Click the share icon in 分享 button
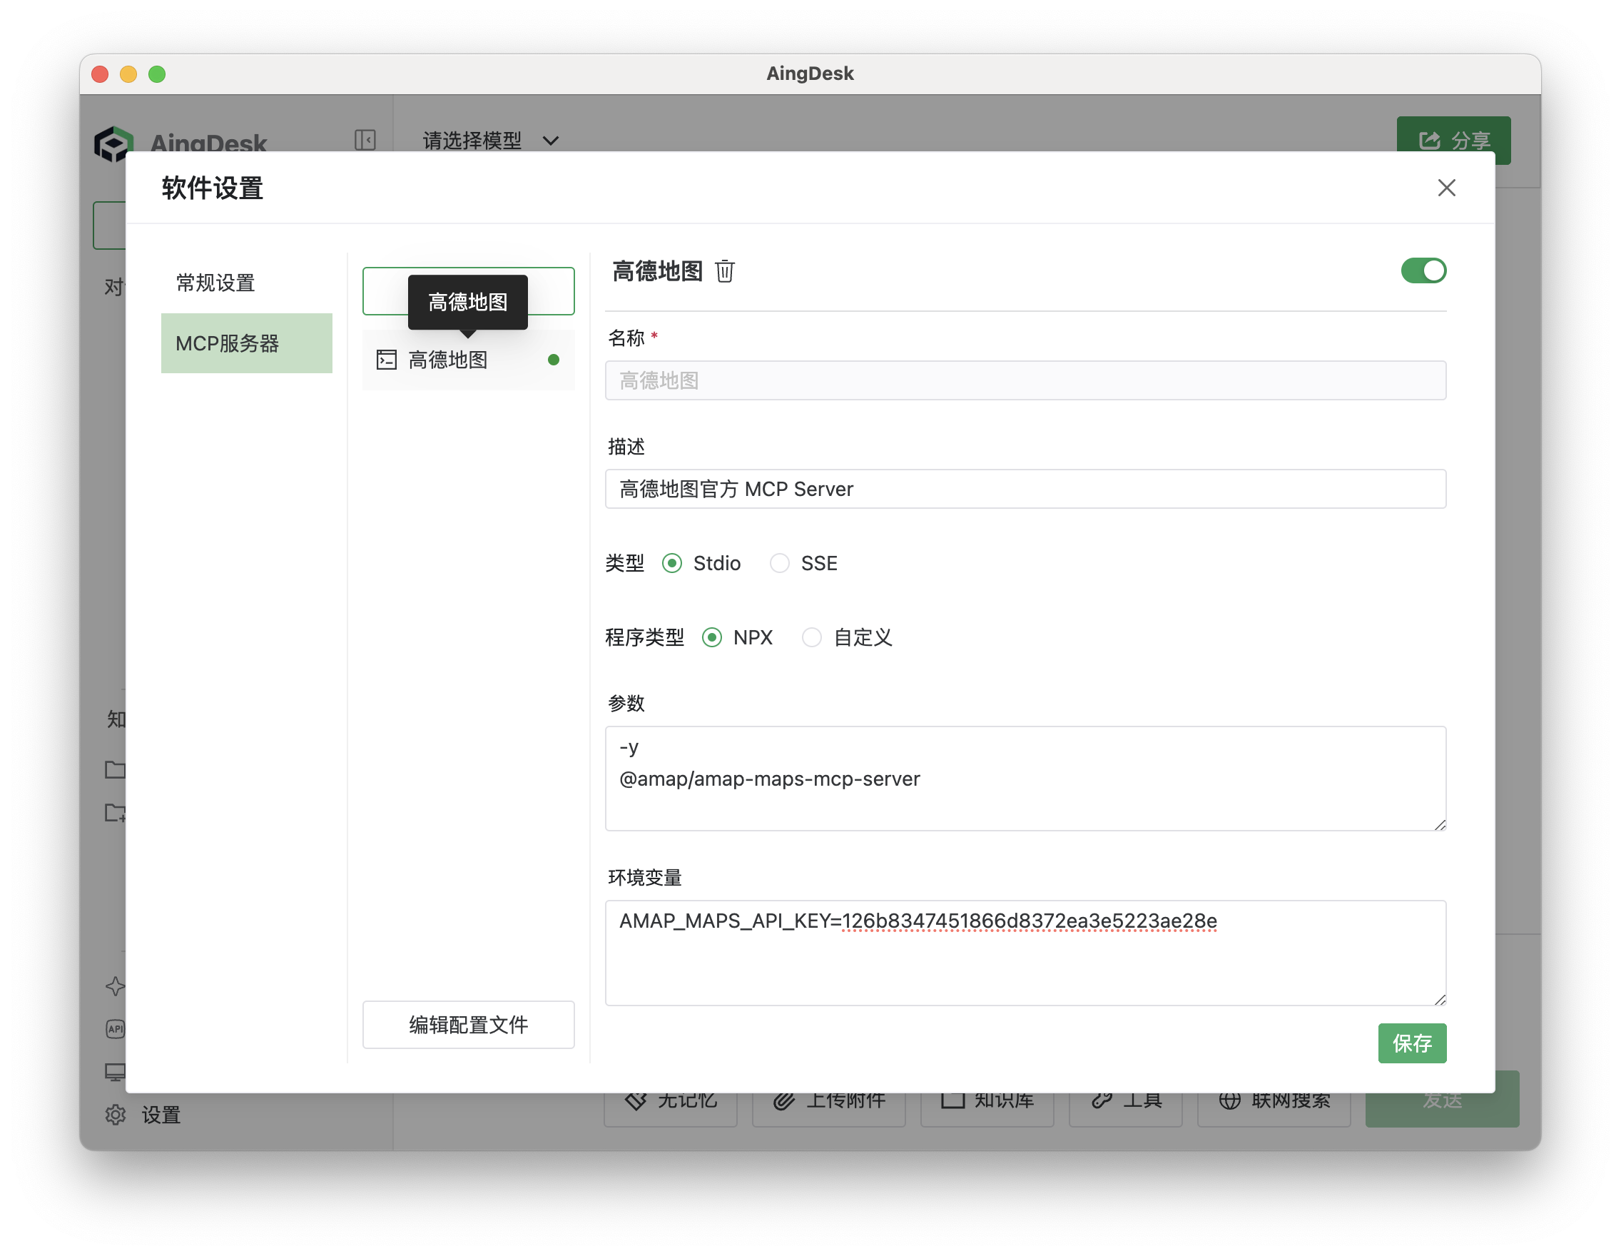Viewport: 1621px width, 1256px height. pos(1429,141)
